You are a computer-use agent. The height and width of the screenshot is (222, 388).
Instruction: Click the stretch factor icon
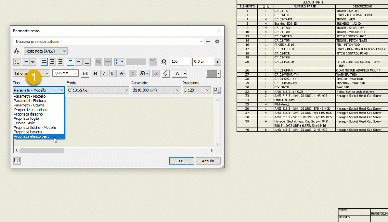(164, 62)
